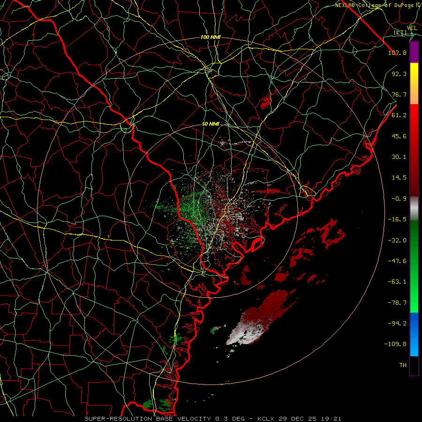The width and height of the screenshot is (422, 422).
Task: Select the [KT] units label
Action: pos(400,33)
